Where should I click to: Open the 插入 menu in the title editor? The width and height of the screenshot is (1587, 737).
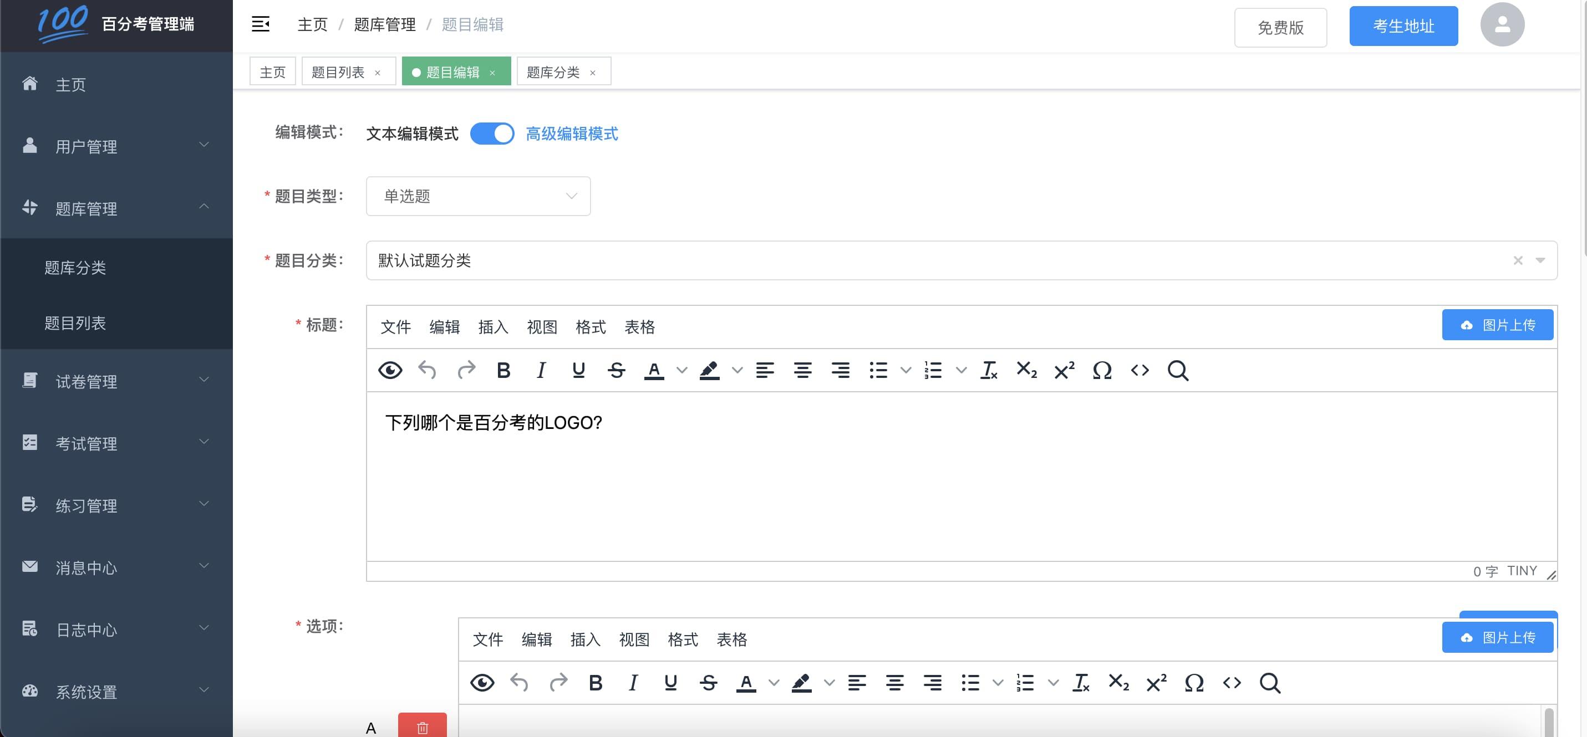tap(493, 327)
